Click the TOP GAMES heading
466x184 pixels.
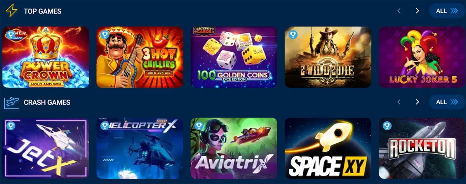point(43,11)
